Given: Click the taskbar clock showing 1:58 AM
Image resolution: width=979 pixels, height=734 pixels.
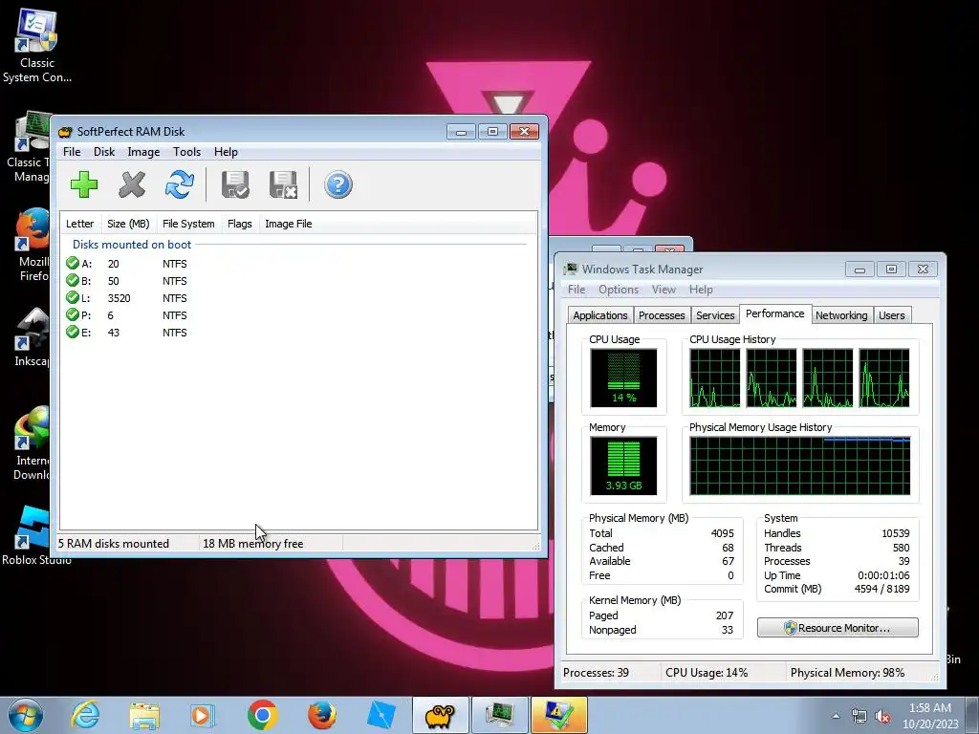Looking at the screenshot, I should [x=930, y=716].
